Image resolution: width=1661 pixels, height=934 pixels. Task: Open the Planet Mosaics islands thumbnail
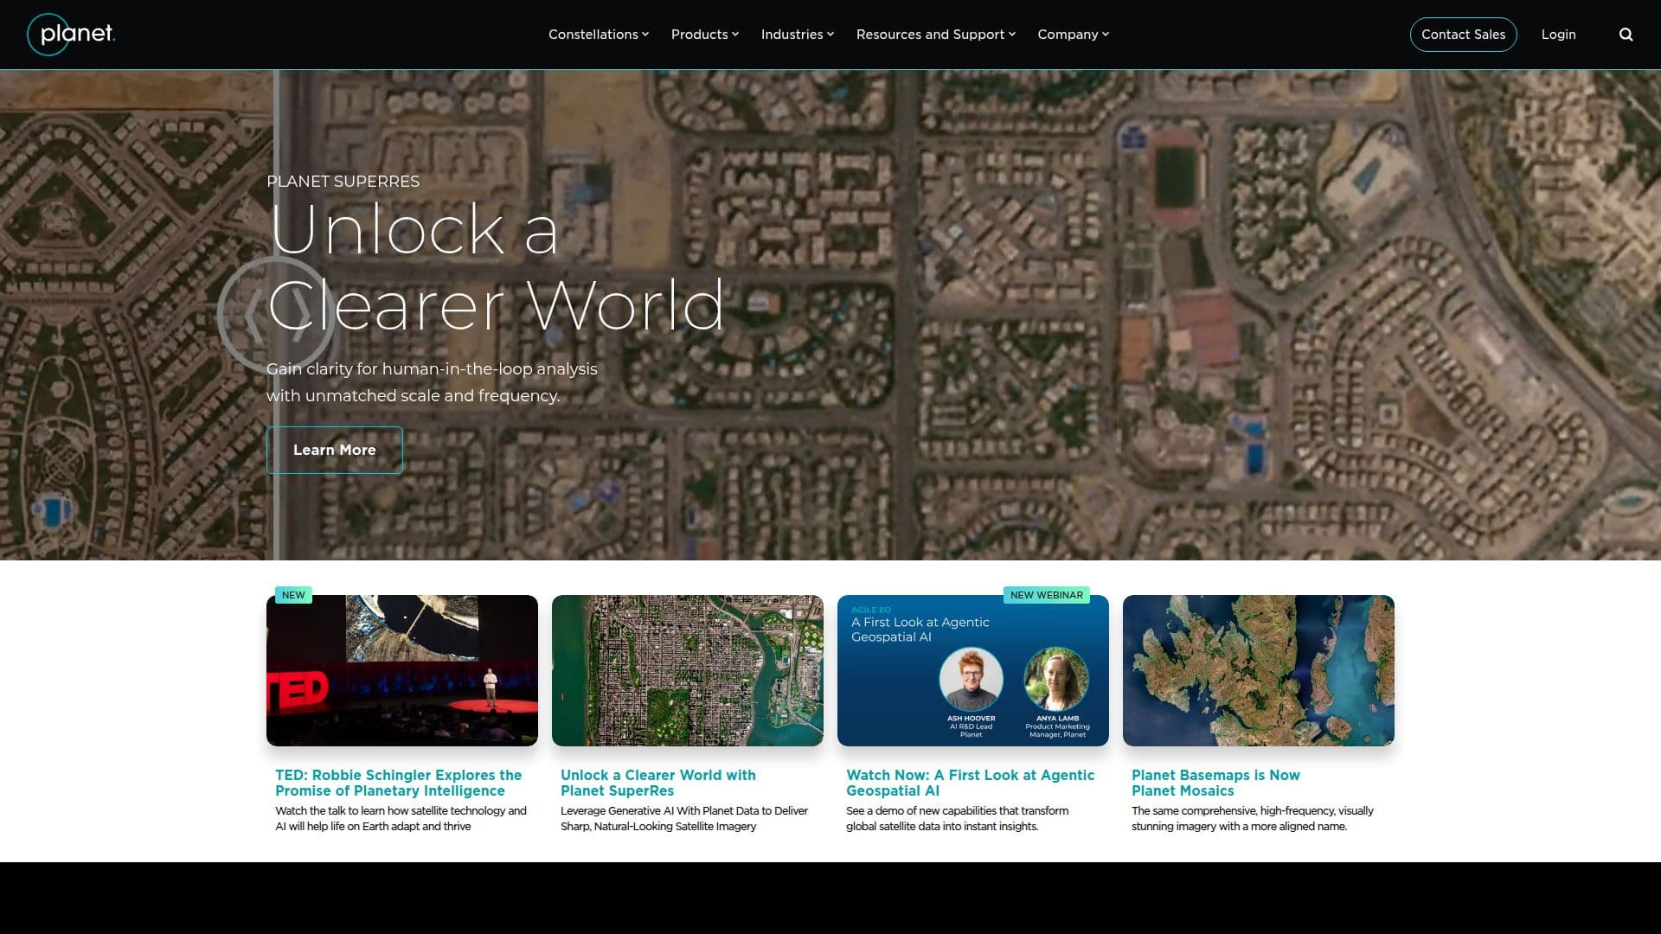(1259, 670)
